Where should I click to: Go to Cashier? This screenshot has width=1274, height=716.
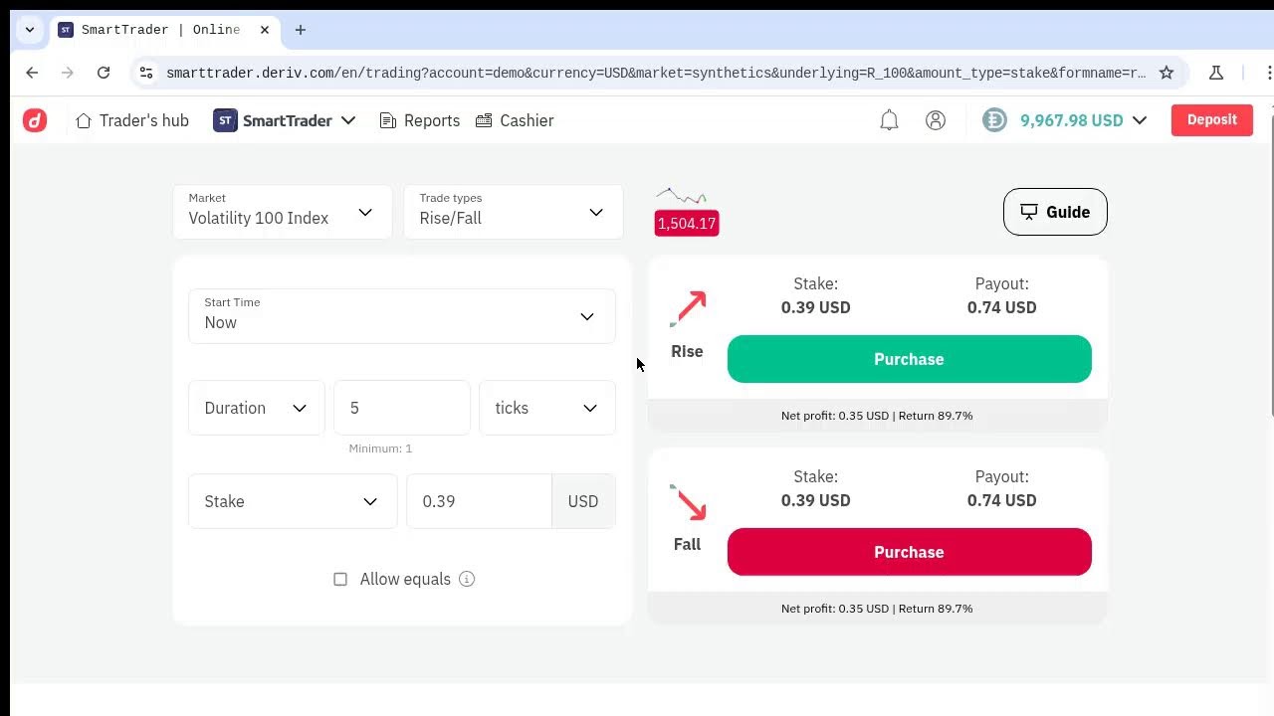pyautogui.click(x=515, y=120)
